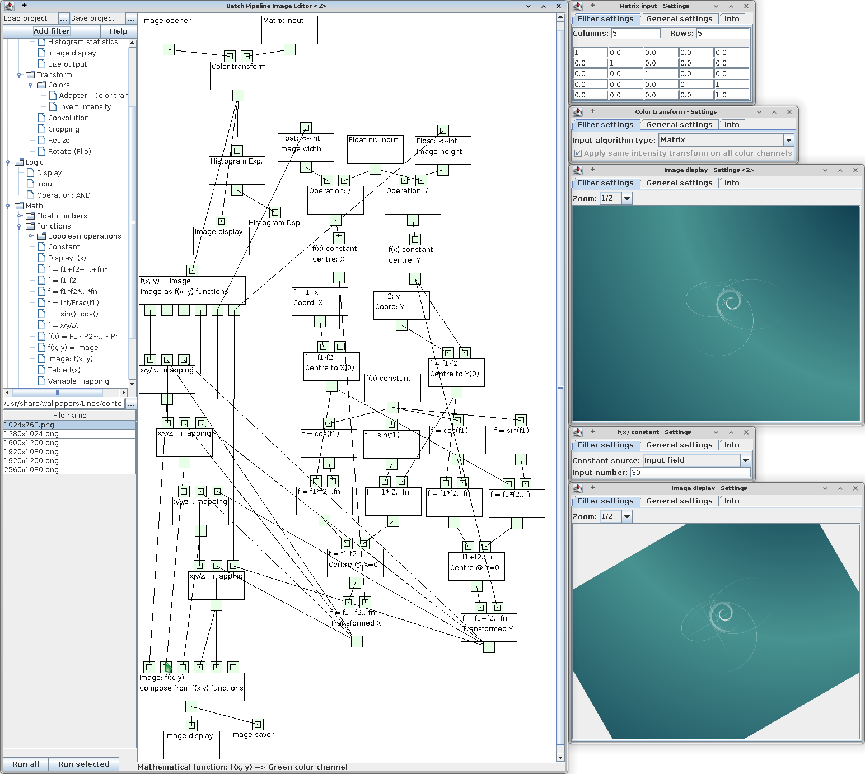Click the Histogram Dsp. node input connector

(x=274, y=212)
